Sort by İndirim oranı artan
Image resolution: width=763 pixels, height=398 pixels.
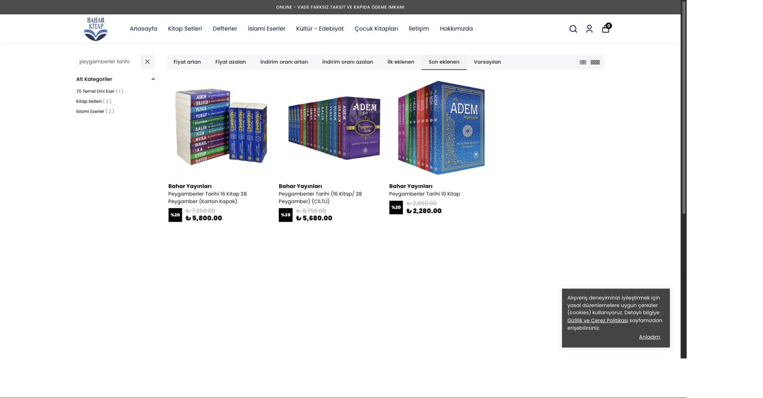(284, 62)
